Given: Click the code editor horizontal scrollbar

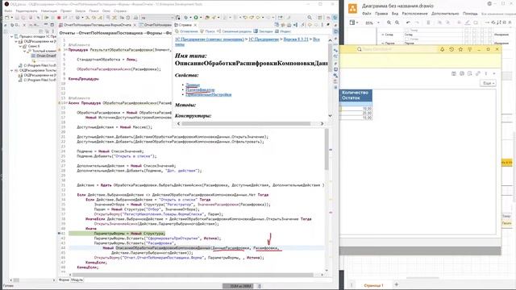Looking at the screenshot, I should [193, 275].
